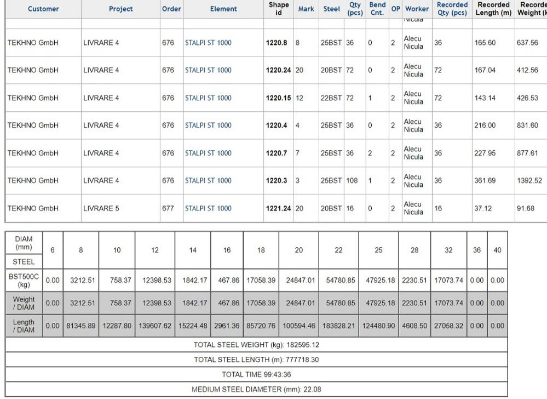The image size is (547, 399).
Task: Click the TOTAL STEEL WEIGHT summary row
Action: (x=273, y=345)
